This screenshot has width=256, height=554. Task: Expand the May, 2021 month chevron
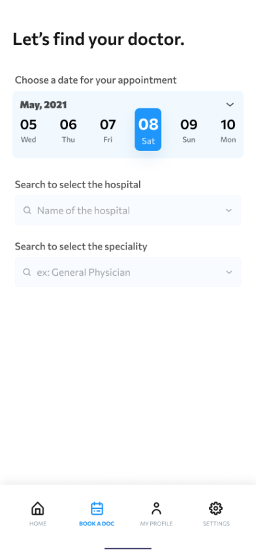click(x=230, y=105)
